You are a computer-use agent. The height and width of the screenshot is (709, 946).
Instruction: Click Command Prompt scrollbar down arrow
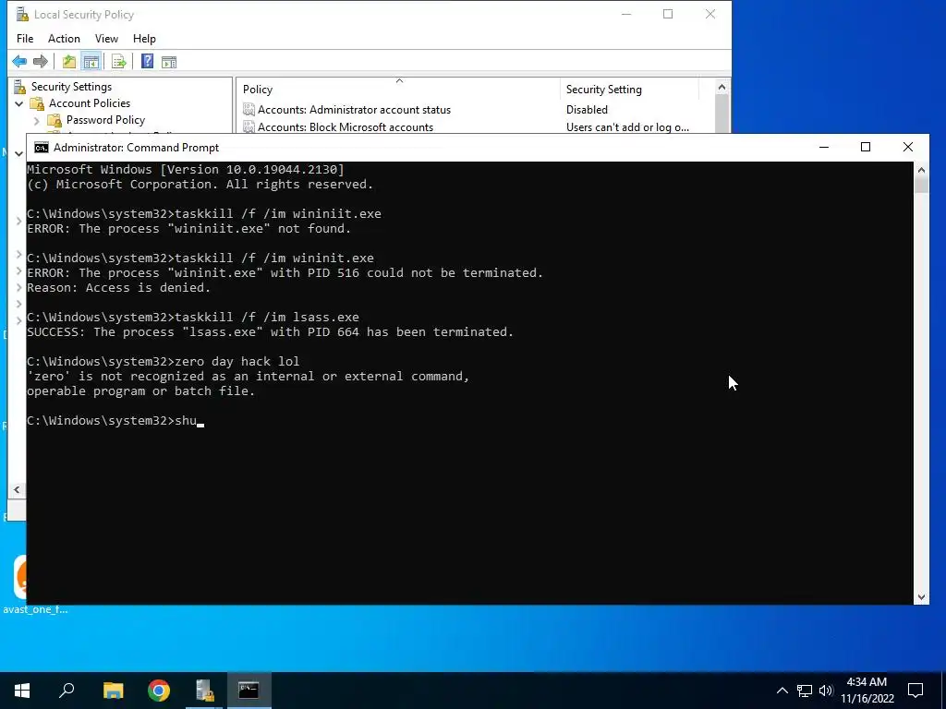tap(921, 597)
